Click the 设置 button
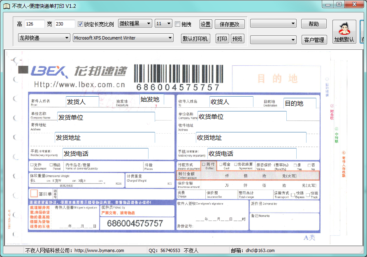The width and height of the screenshot is (367, 257). click(x=206, y=24)
